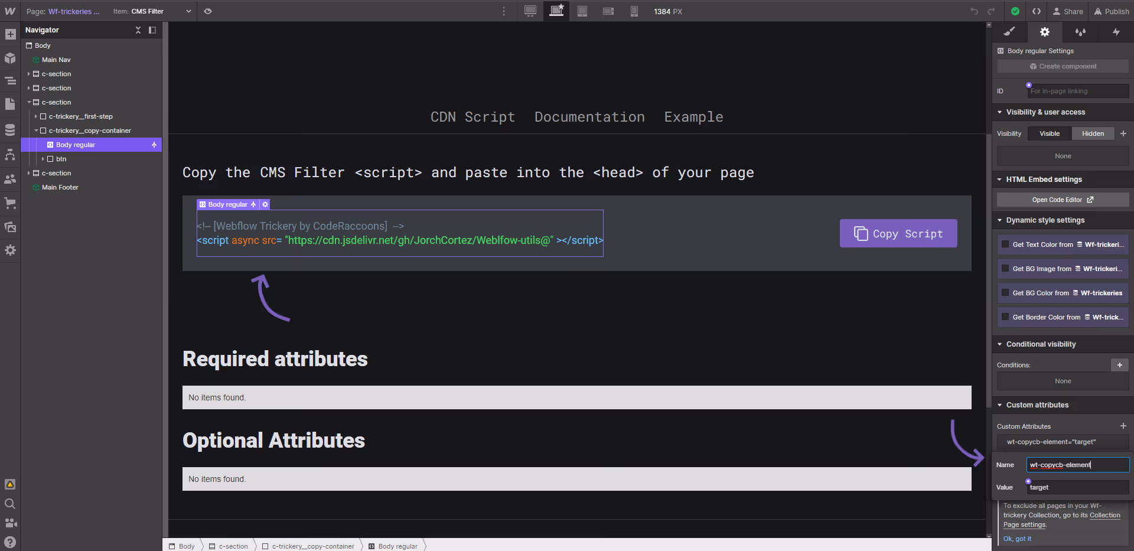The width and height of the screenshot is (1134, 551).
Task: Enable Get BG Image from collection
Action: click(x=1005, y=269)
